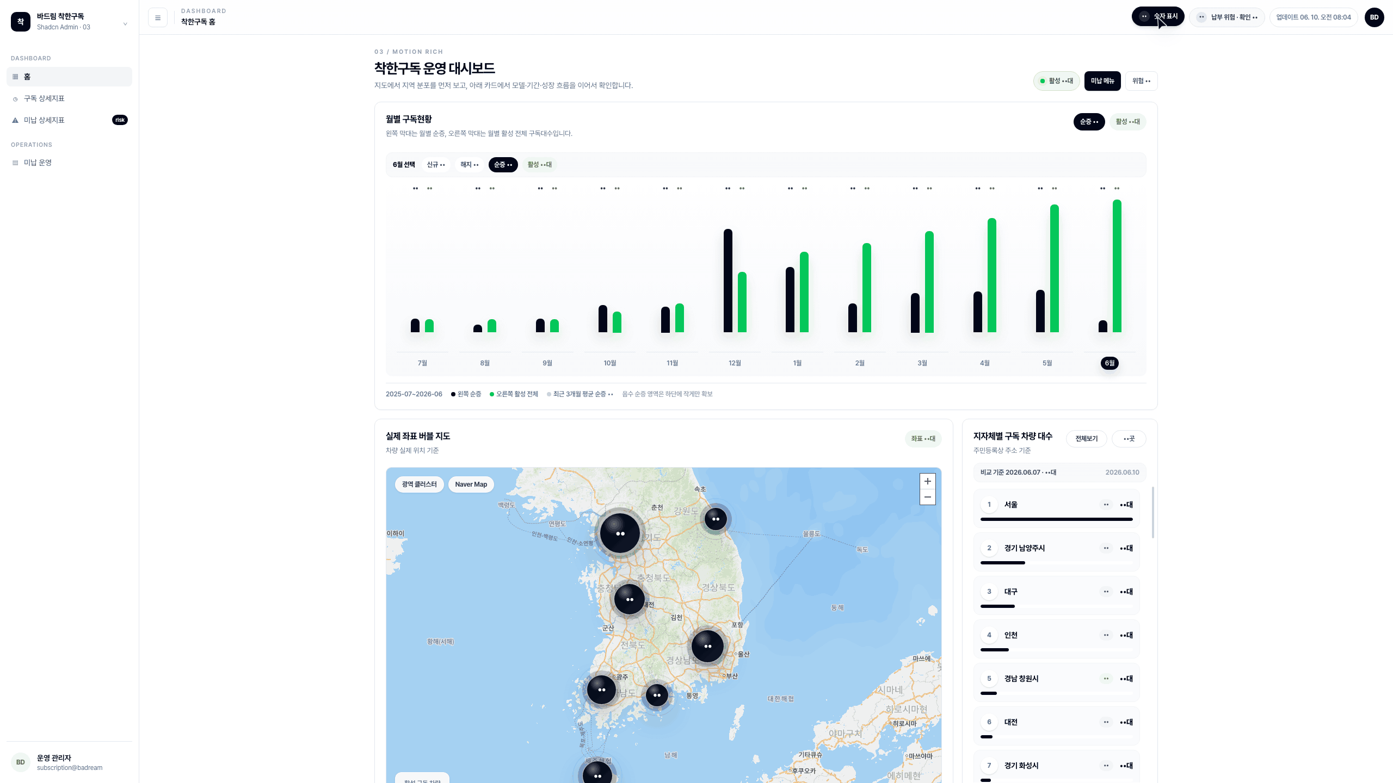Open the 납부 위험 · 확인 chip
This screenshot has height=783, width=1393.
point(1227,17)
